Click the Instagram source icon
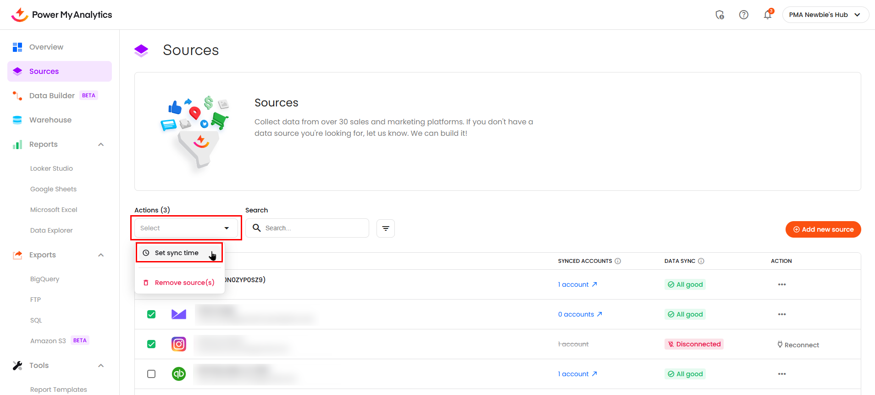This screenshot has width=875, height=395. coord(179,344)
